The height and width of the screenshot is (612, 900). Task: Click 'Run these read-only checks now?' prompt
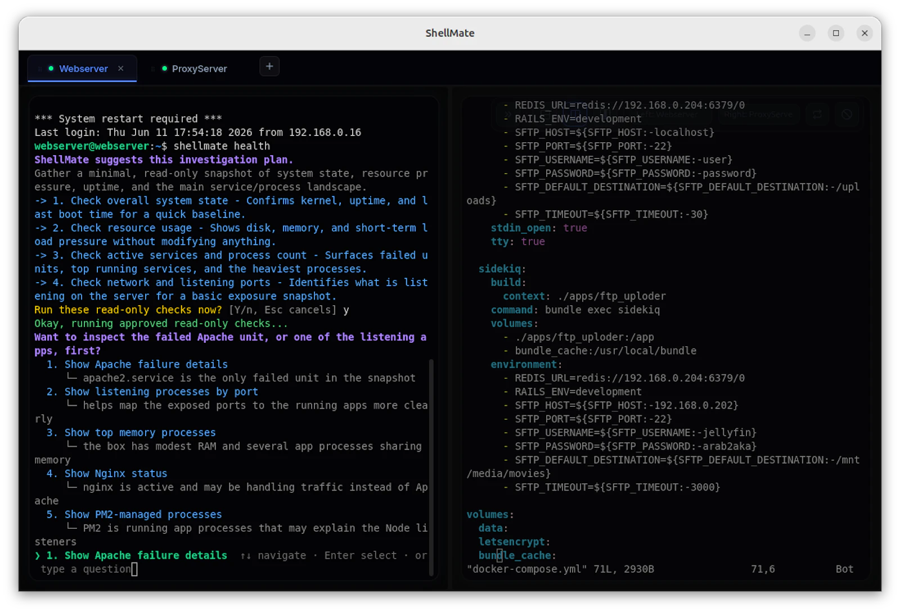(128, 310)
